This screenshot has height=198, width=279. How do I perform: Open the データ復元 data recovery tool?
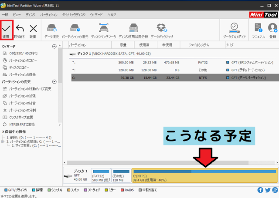(x=52, y=31)
